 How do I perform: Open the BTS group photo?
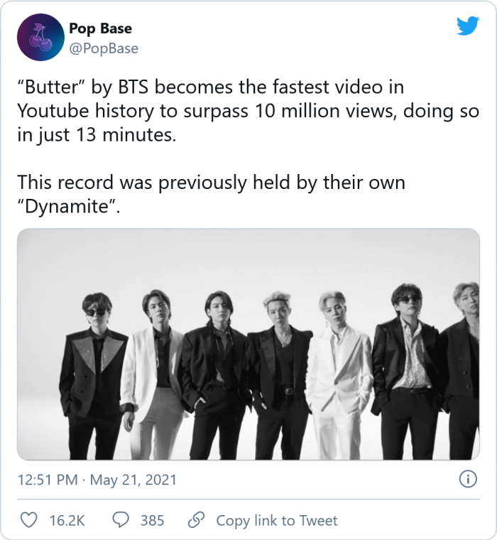[x=248, y=345]
